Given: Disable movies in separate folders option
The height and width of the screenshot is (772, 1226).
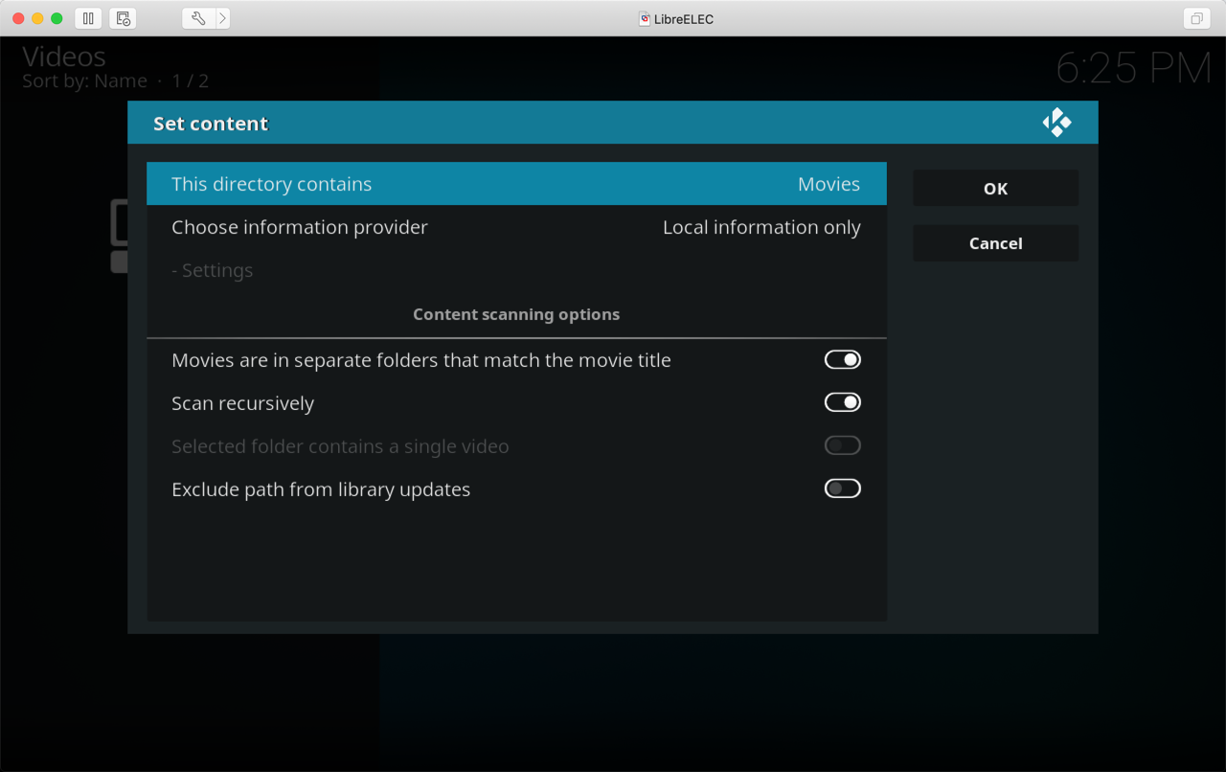Looking at the screenshot, I should pyautogui.click(x=842, y=360).
